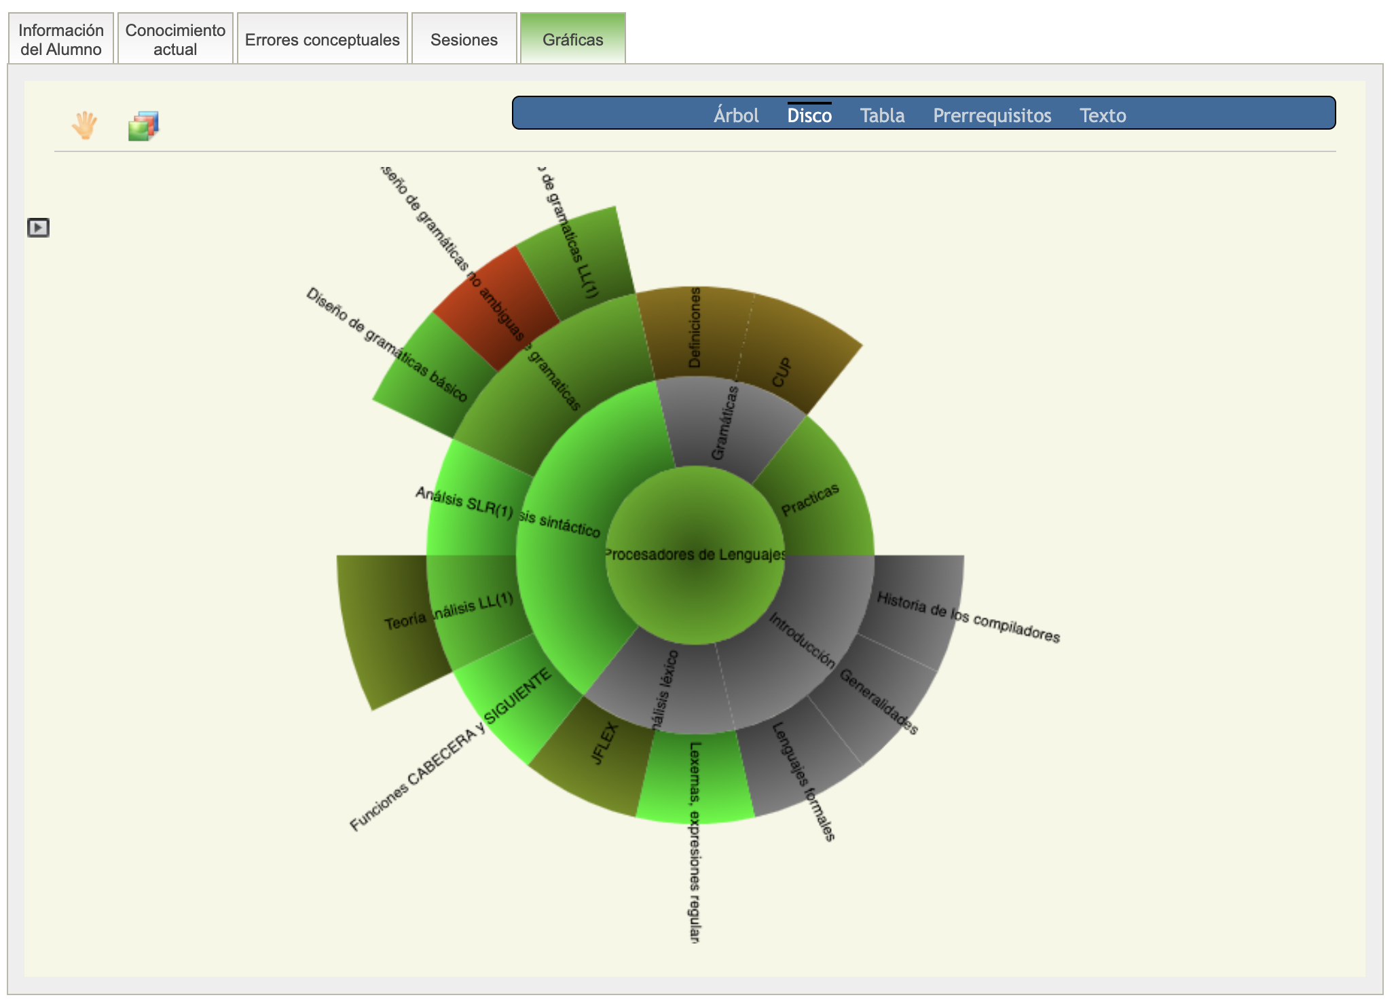This screenshot has height=1006, width=1396.
Task: Switch view to Árbol
Action: point(736,115)
